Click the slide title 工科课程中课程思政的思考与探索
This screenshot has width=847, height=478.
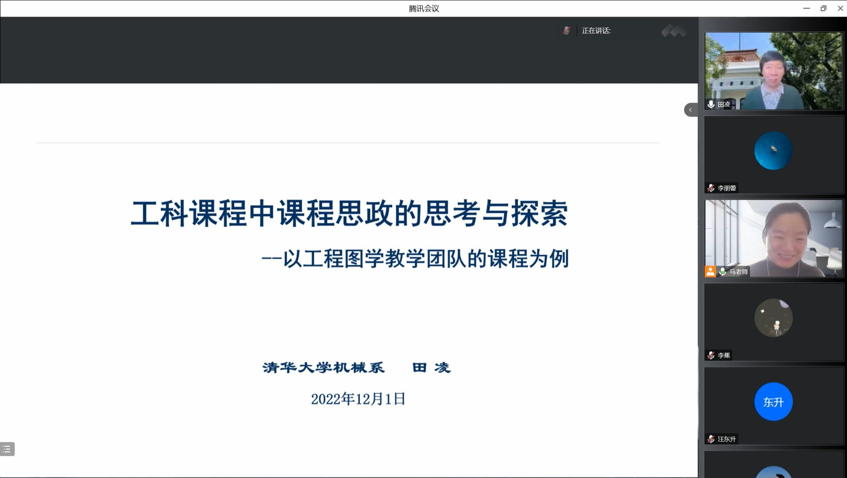pyautogui.click(x=350, y=213)
